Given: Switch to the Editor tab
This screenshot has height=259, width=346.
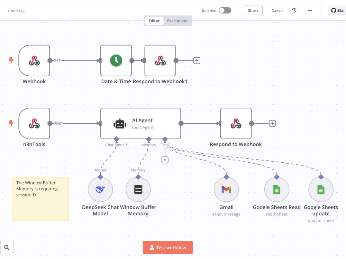Looking at the screenshot, I should pyautogui.click(x=154, y=21).
